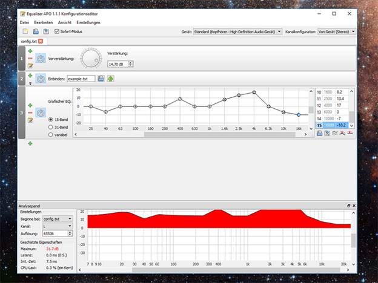Open the Kanalkonfiguration dropdown
Image resolution: width=378 pixels, height=283 pixels.
coord(336,31)
